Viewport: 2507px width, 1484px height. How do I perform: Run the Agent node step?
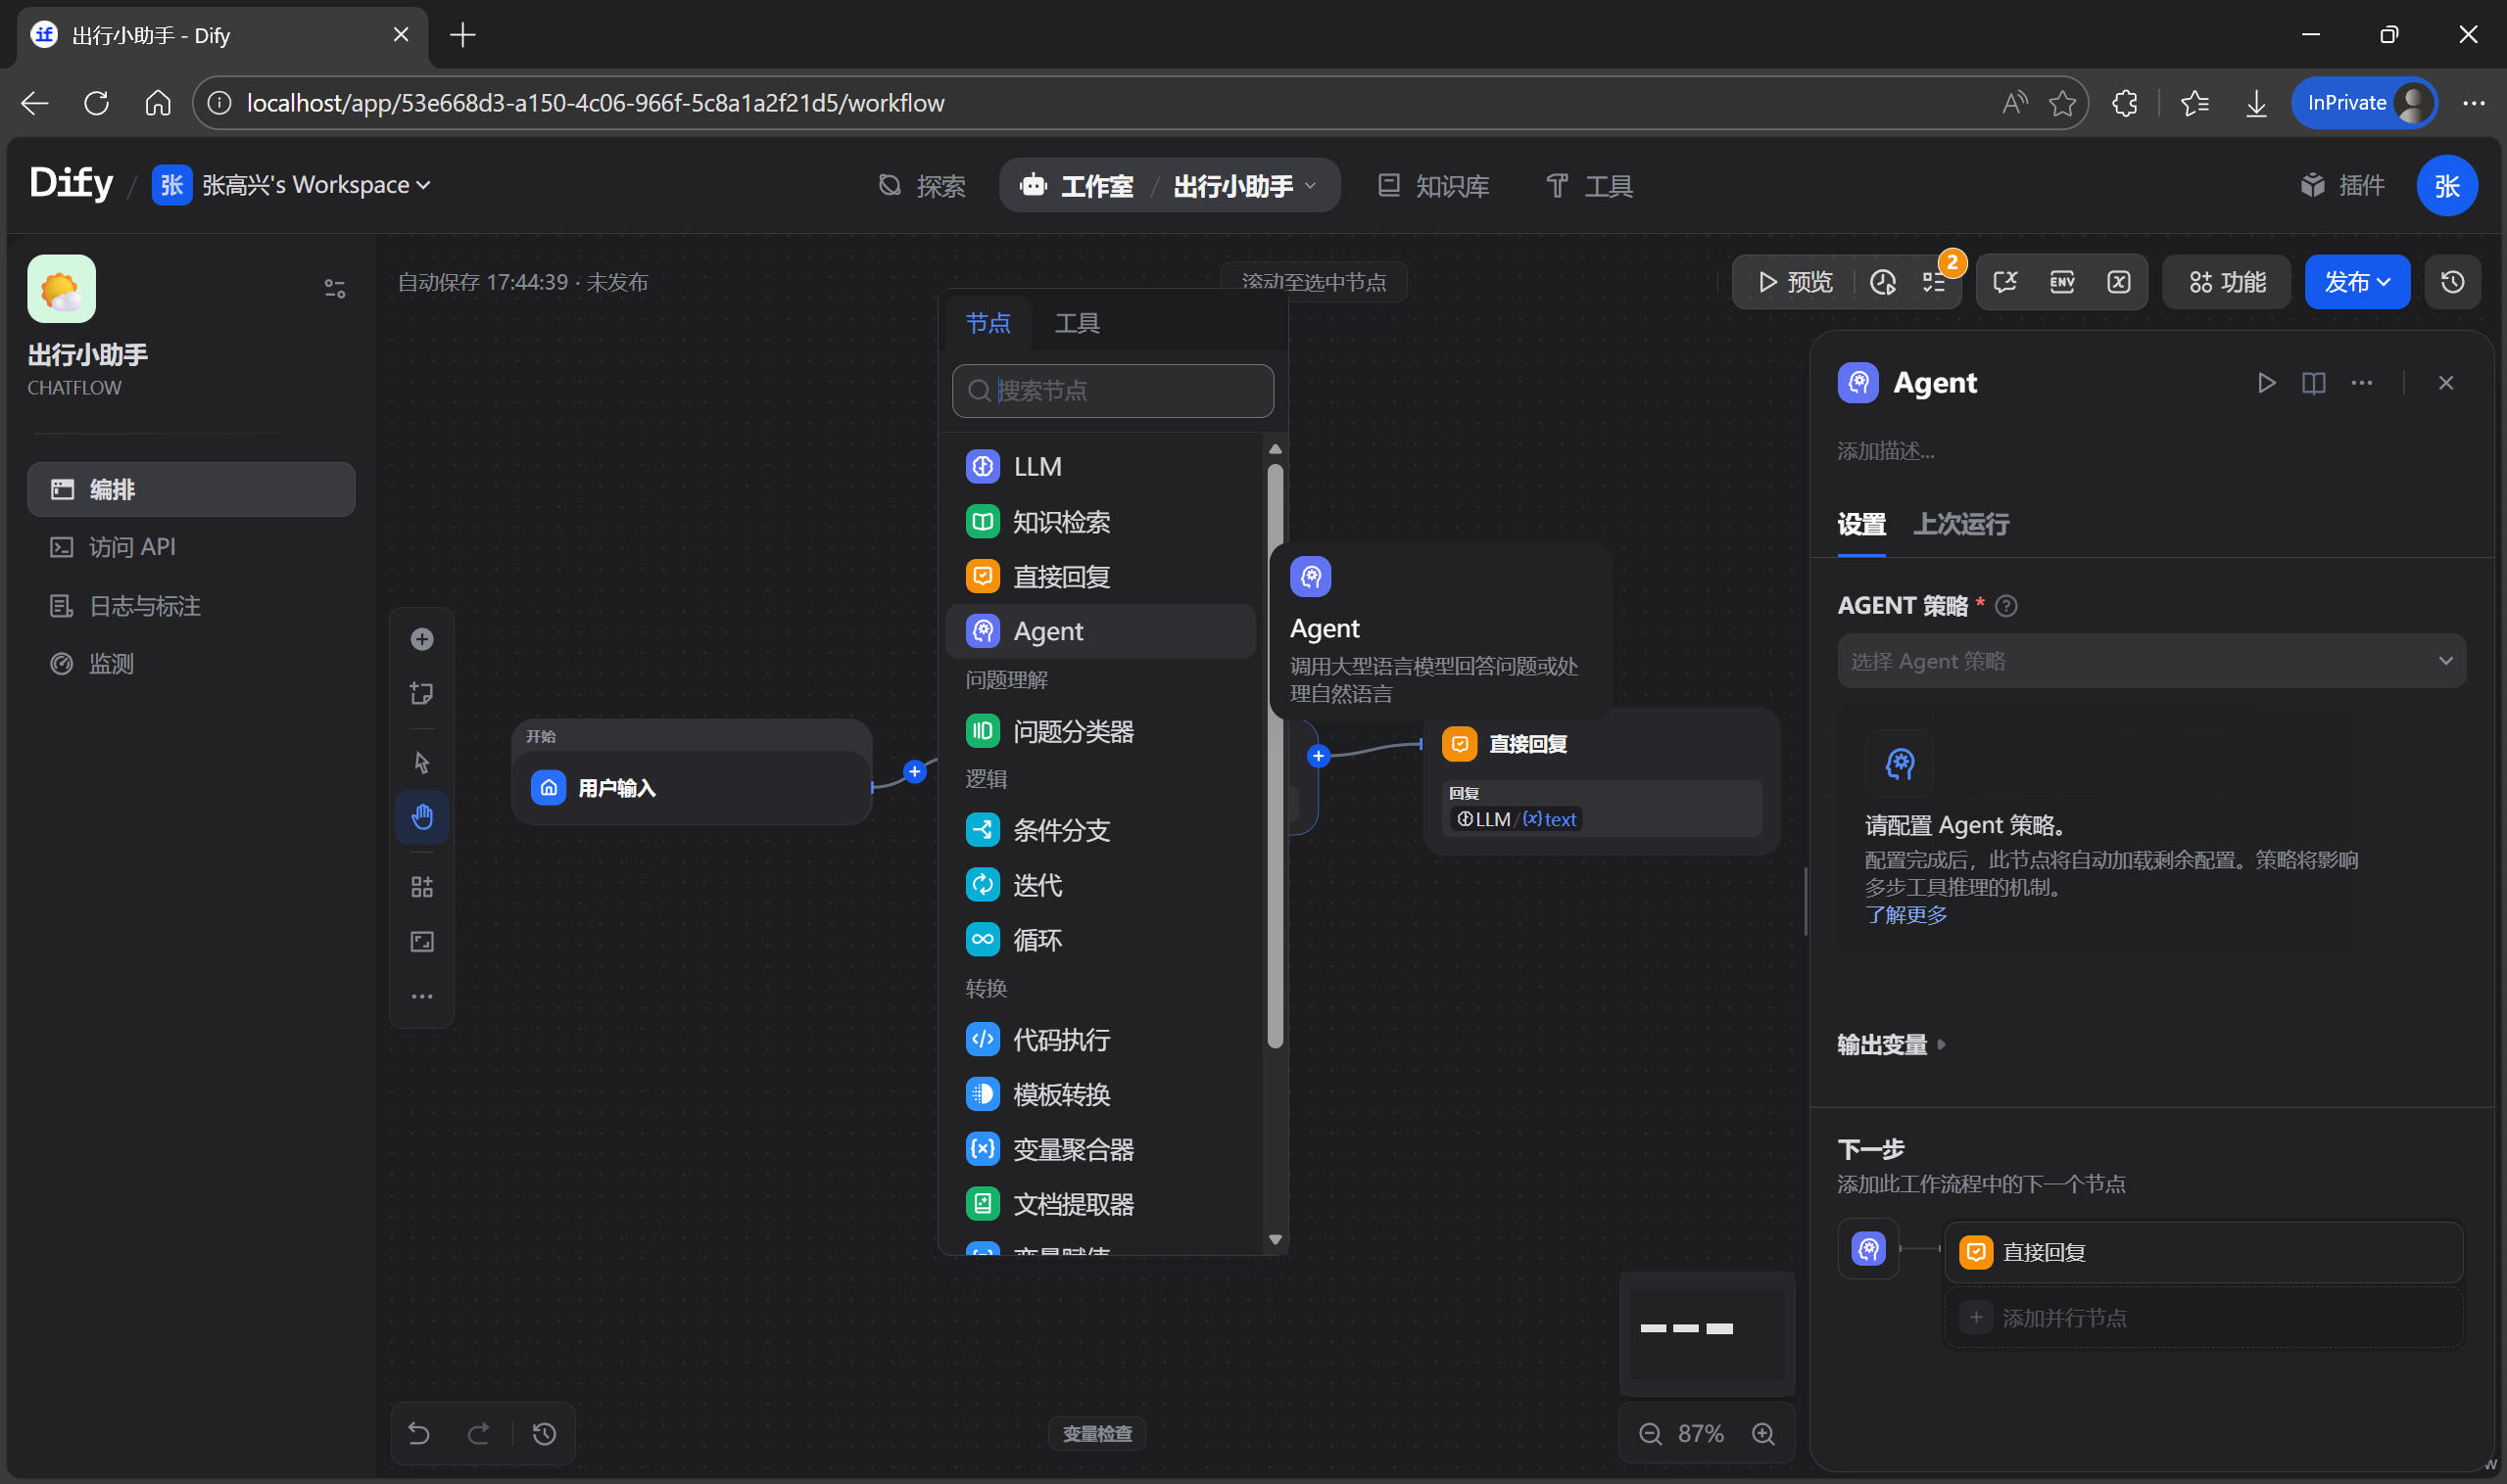[x=2266, y=383]
